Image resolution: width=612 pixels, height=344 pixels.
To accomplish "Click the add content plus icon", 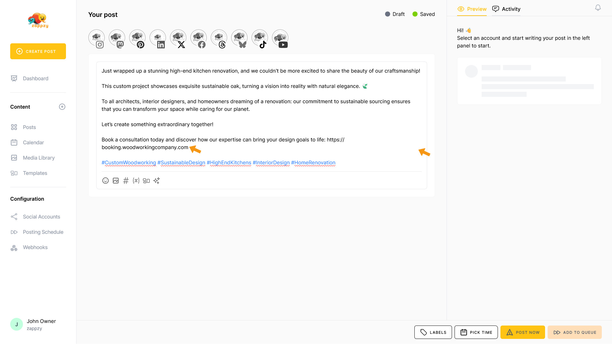I will pos(62,107).
